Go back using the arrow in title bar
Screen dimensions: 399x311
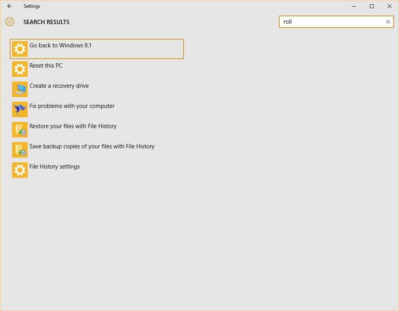pyautogui.click(x=10, y=6)
